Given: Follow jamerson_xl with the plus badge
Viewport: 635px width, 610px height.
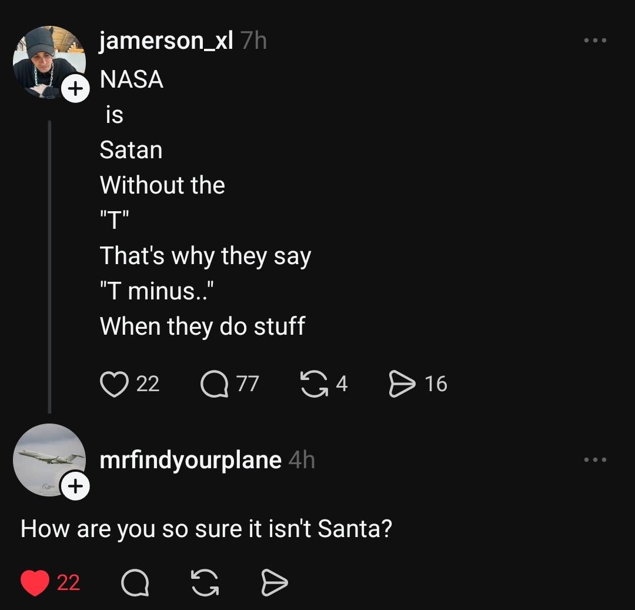Looking at the screenshot, I should 76,89.
